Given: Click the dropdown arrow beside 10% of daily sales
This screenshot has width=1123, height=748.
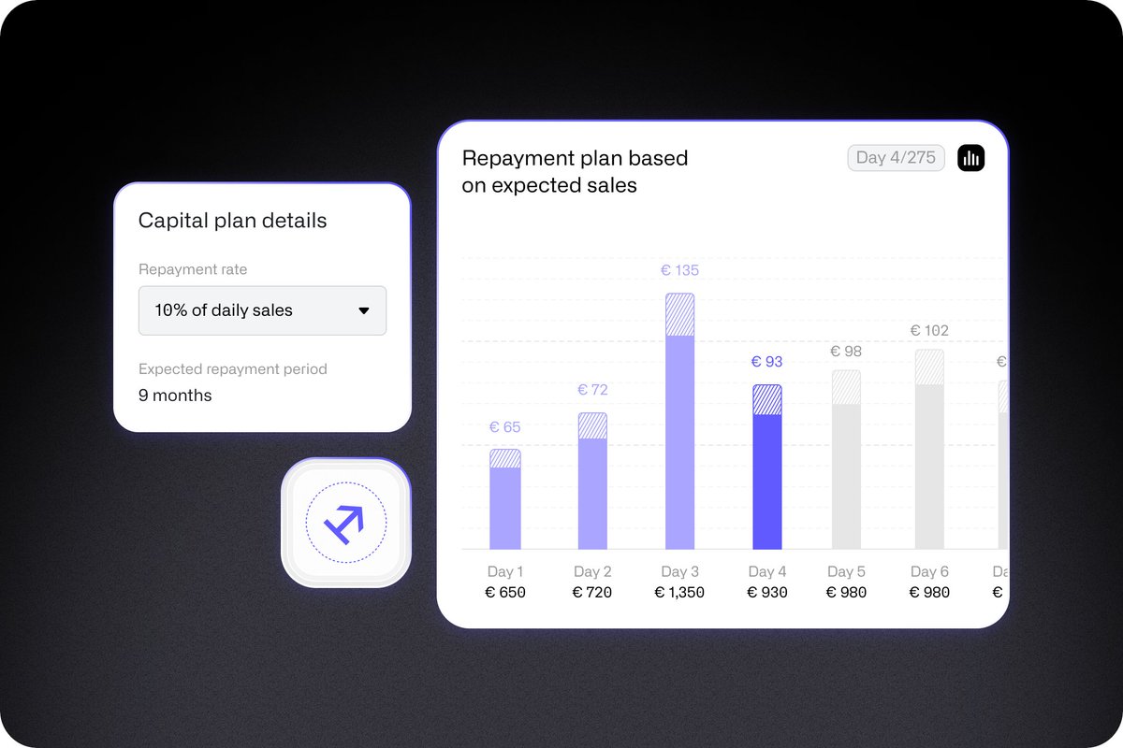Looking at the screenshot, I should pyautogui.click(x=364, y=310).
